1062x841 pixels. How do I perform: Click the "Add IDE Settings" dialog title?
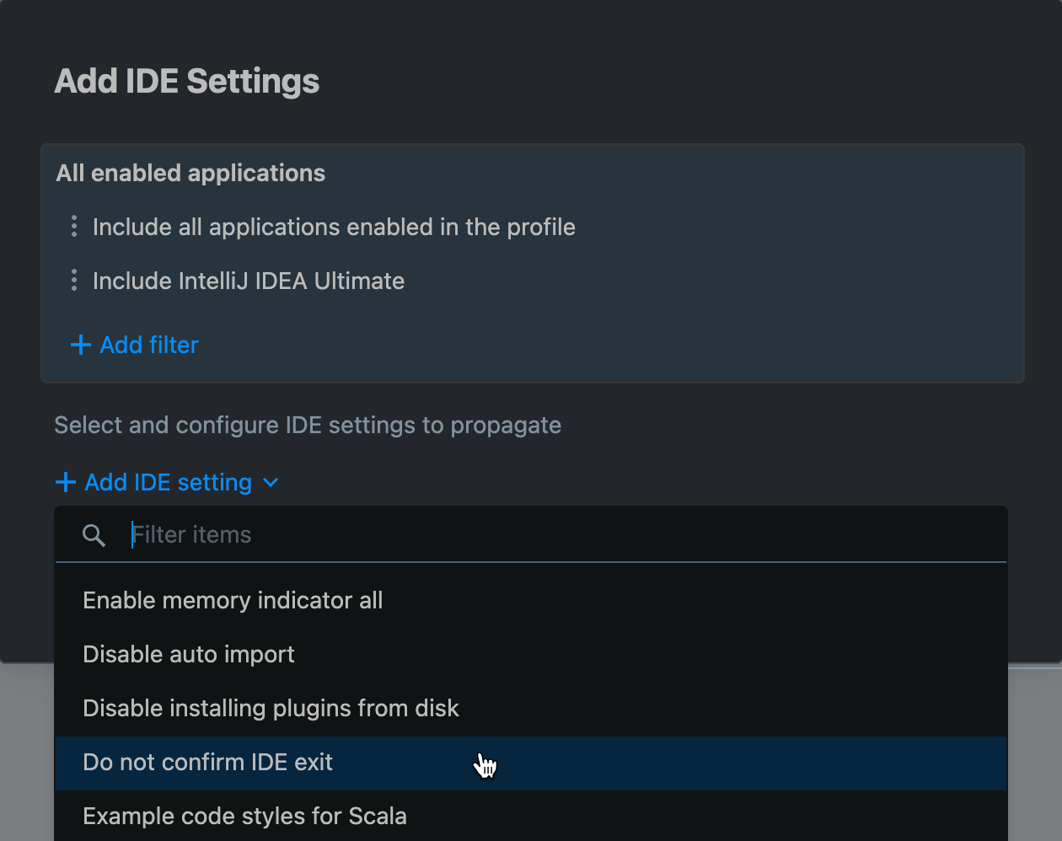click(186, 80)
